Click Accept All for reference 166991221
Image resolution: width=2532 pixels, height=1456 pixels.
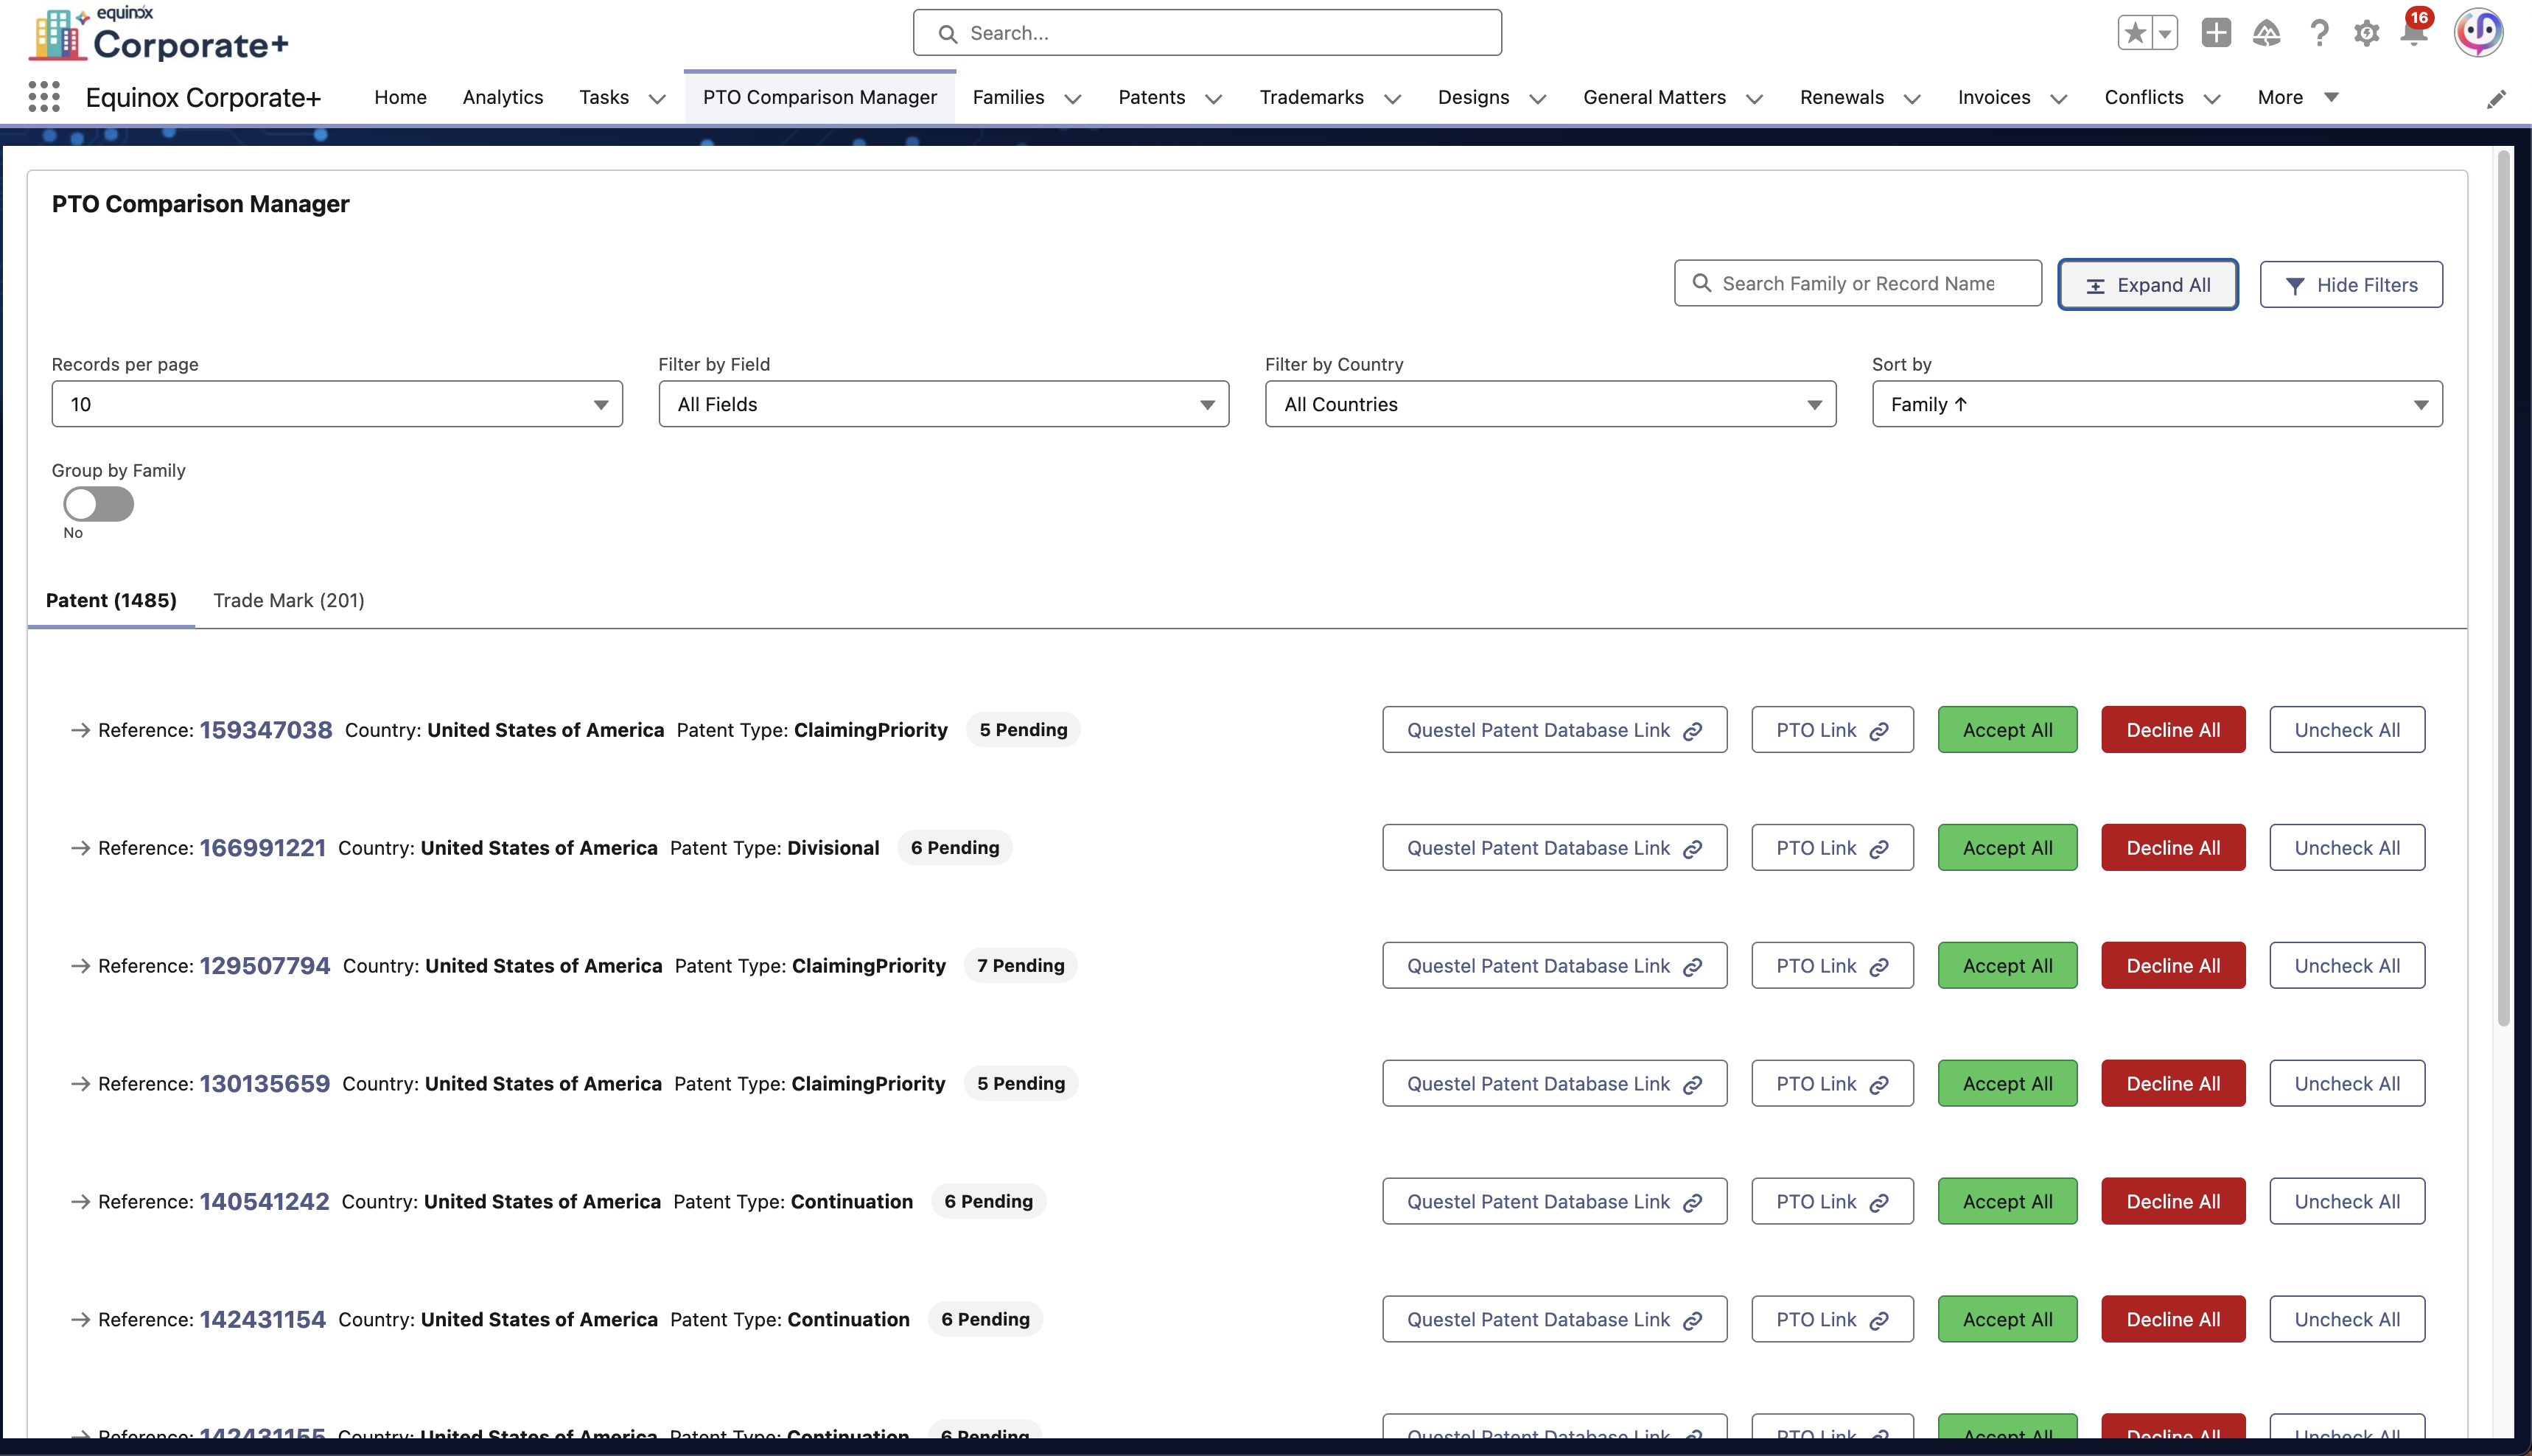pyautogui.click(x=2007, y=848)
